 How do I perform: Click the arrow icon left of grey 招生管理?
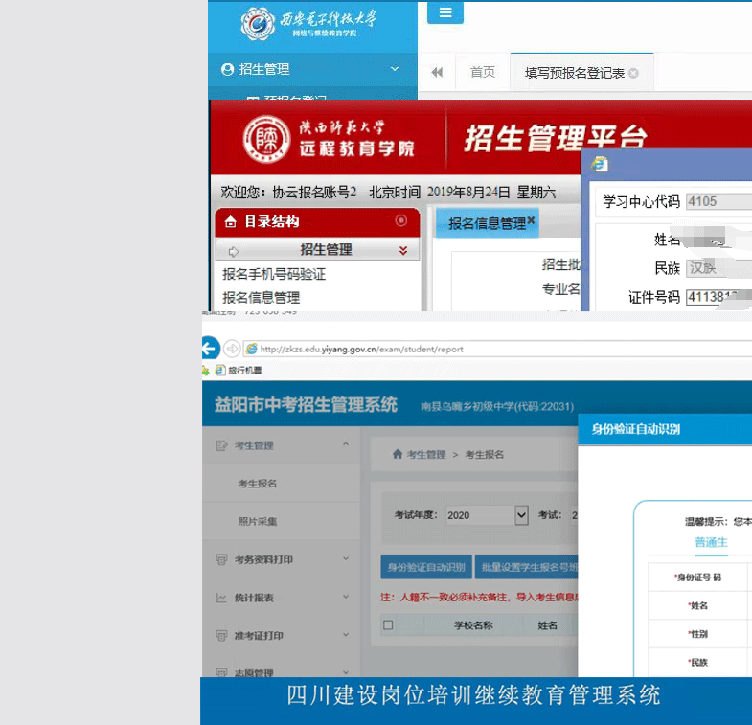234,251
